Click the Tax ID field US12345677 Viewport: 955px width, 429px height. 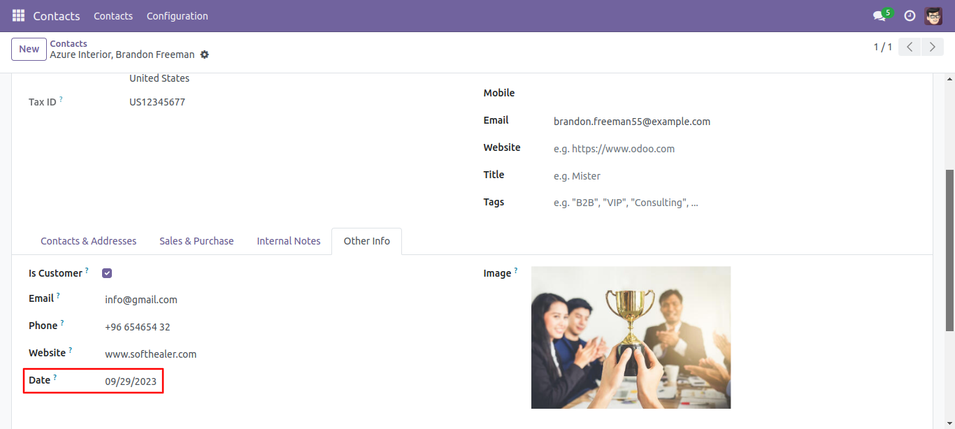pos(157,102)
